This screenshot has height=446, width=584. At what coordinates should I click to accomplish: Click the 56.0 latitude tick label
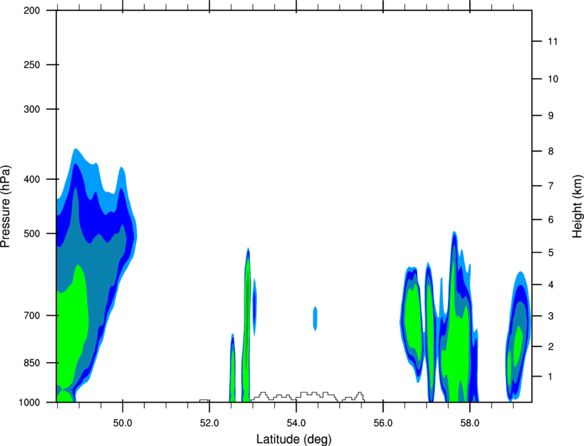coord(383,423)
